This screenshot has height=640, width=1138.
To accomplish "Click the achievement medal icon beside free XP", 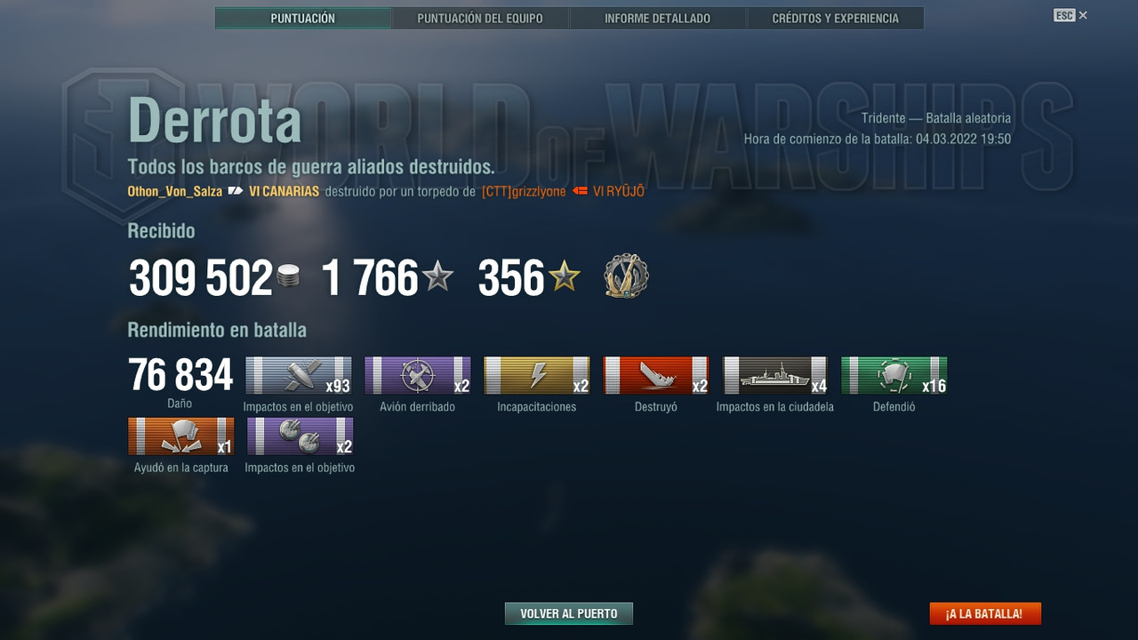I will pos(626,276).
